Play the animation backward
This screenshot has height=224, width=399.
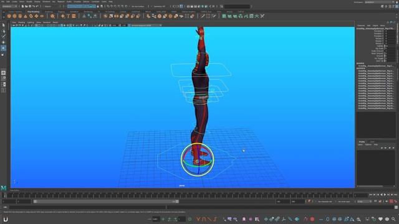[382, 195]
